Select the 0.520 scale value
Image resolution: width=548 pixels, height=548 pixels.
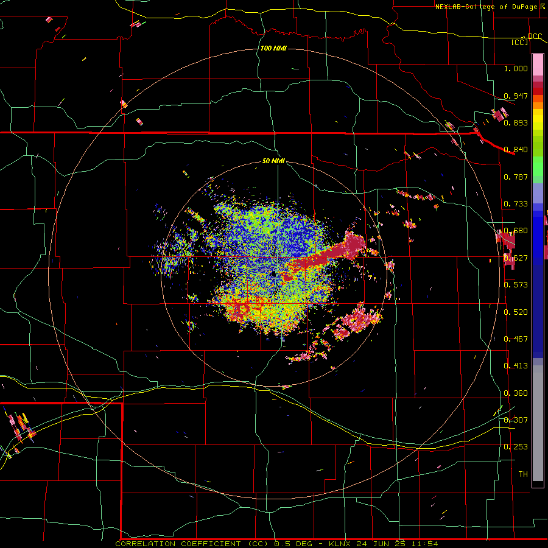[516, 311]
